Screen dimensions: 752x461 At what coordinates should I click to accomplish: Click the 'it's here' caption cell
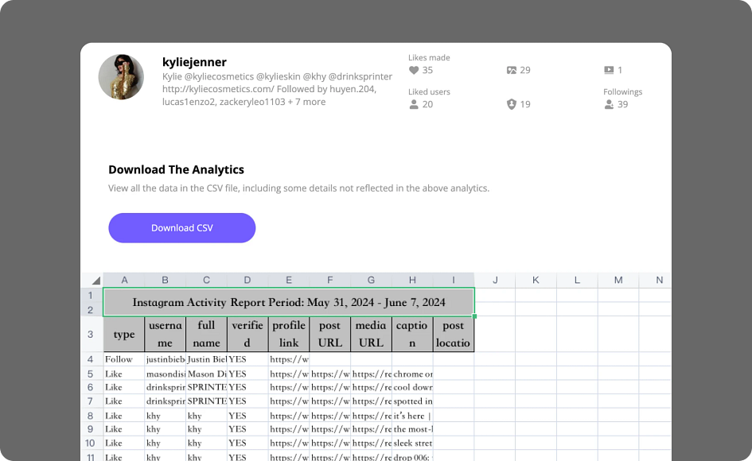[412, 416]
